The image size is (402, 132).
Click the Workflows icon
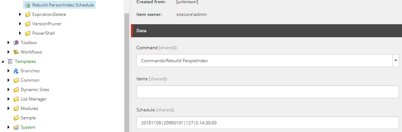pos(16,52)
